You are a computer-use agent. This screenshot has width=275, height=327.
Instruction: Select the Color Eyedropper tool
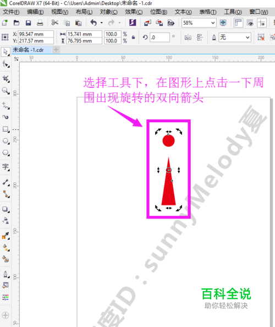pyautogui.click(x=5, y=236)
